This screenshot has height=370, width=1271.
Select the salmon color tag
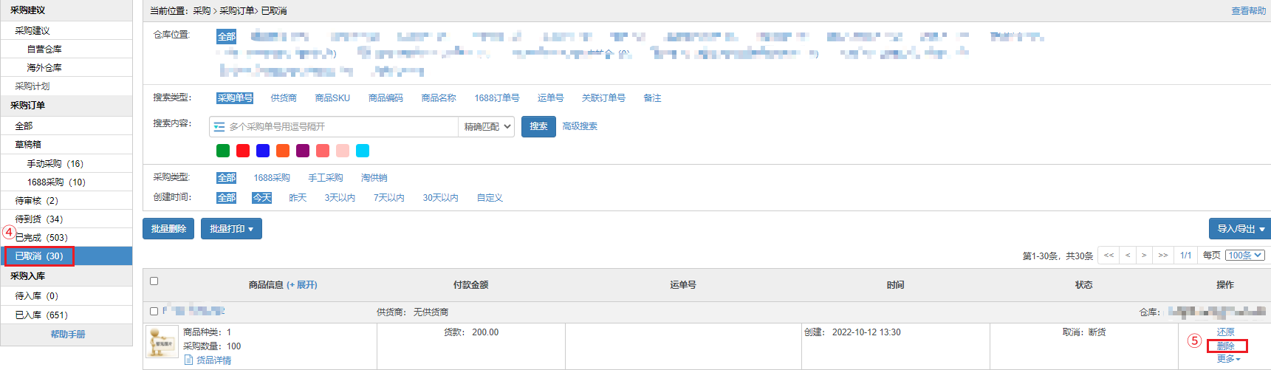(323, 151)
